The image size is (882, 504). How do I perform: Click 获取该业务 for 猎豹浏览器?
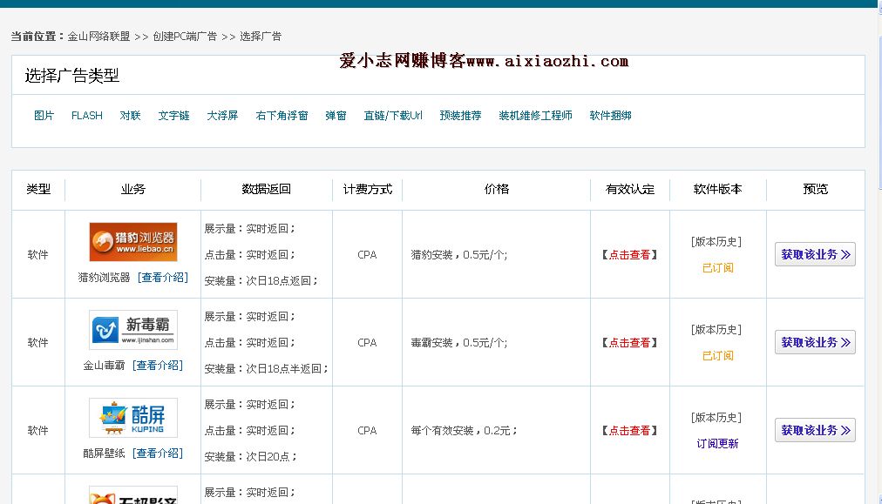click(x=815, y=254)
